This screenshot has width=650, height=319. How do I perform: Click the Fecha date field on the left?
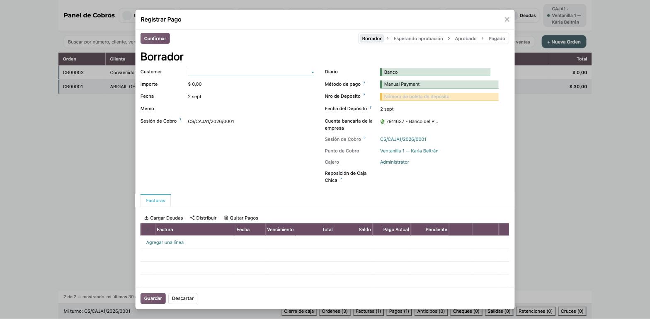[x=251, y=97]
